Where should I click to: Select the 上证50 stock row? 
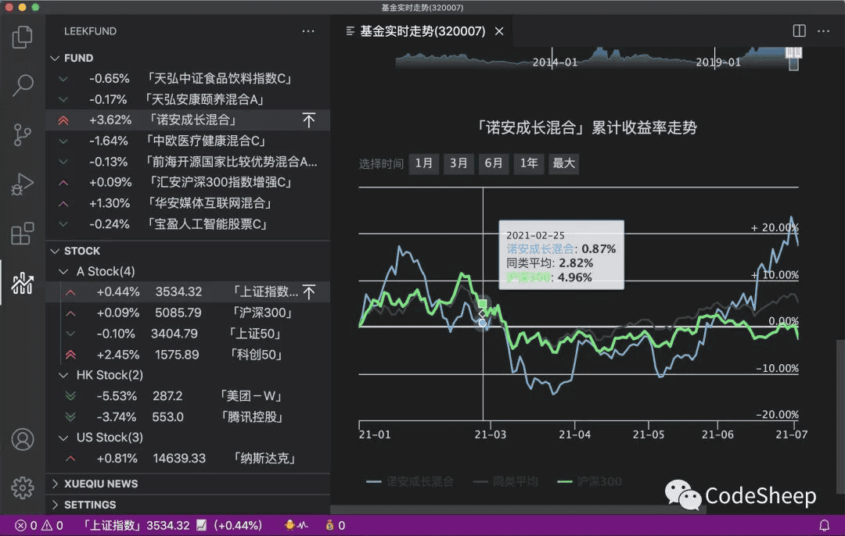[188, 334]
